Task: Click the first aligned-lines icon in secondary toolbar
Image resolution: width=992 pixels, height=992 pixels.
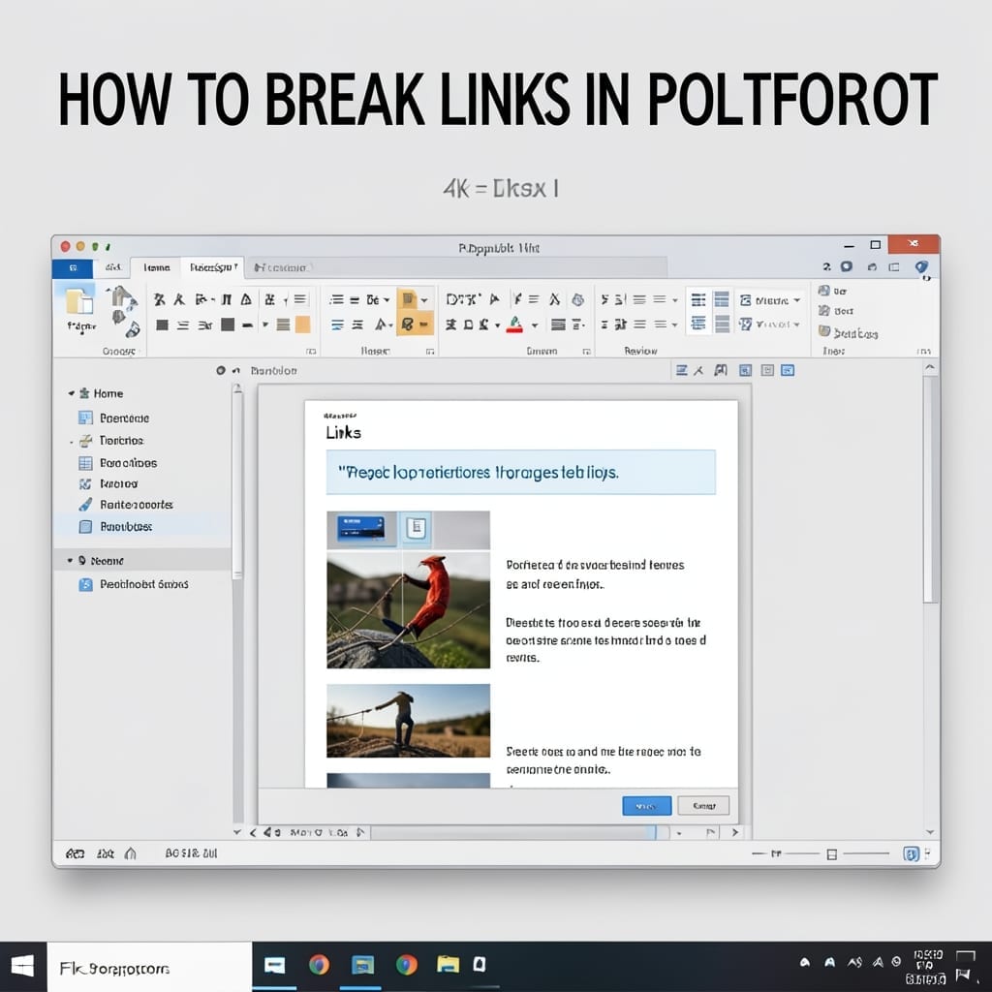Action: pyautogui.click(x=681, y=370)
